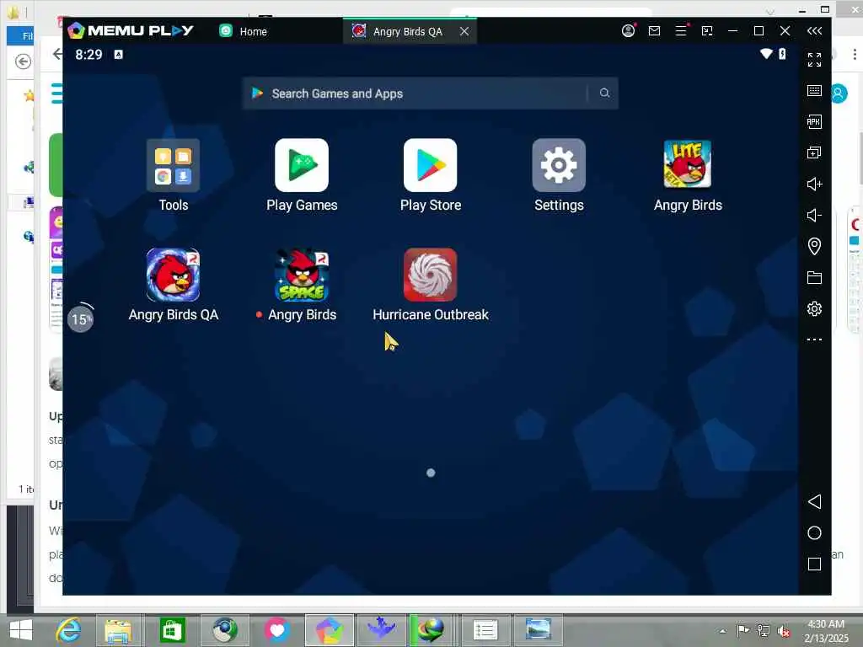Open File Explorer from taskbar
The height and width of the screenshot is (647, 863).
pos(118,630)
